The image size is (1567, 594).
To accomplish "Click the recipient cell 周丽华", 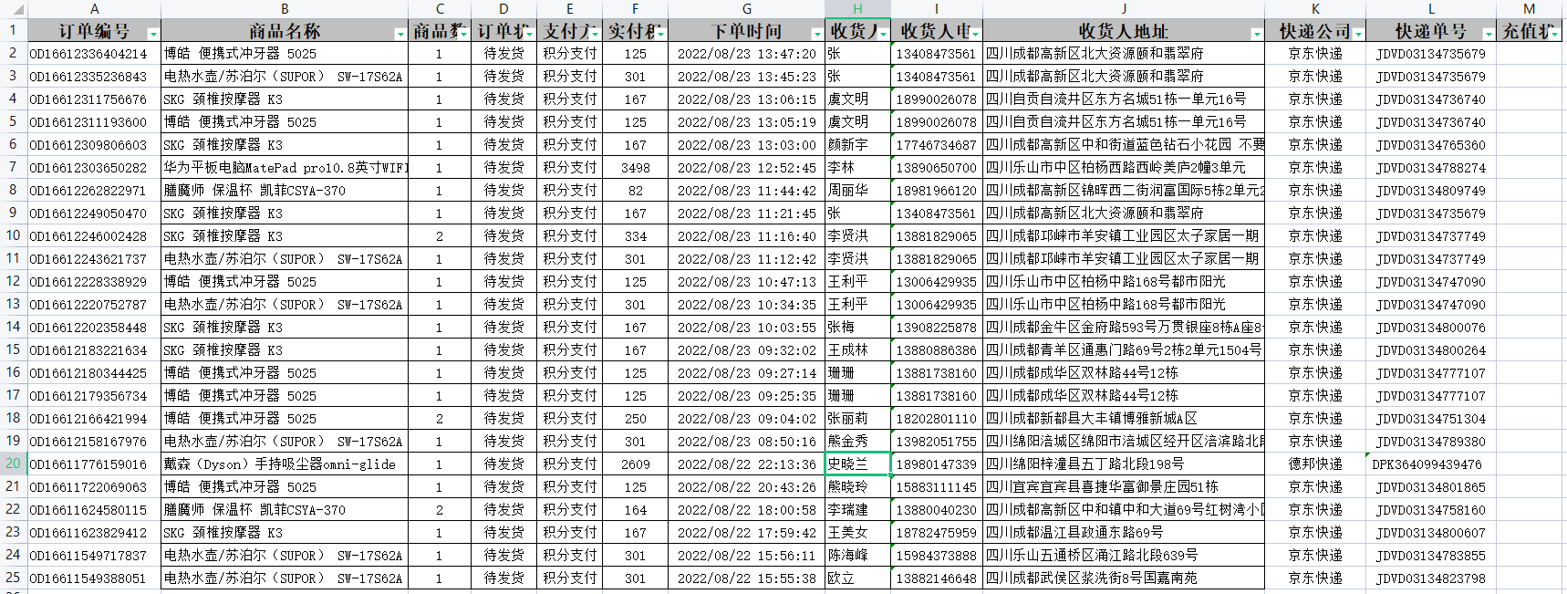I will pos(857,191).
